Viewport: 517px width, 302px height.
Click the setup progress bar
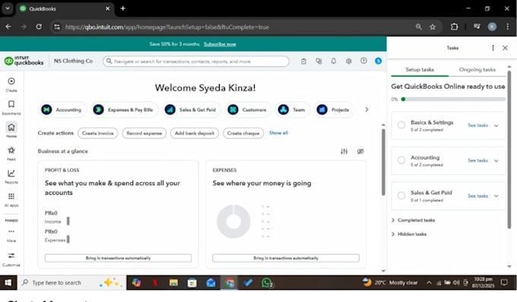[x=453, y=99]
